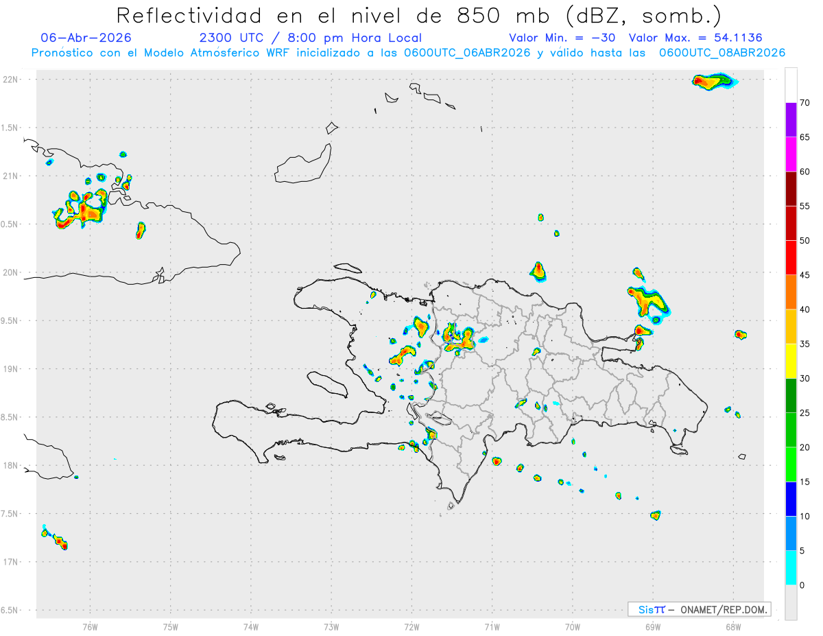Select the 06-Abr-2026 date text
The width and height of the screenshot is (823, 636).
point(86,38)
